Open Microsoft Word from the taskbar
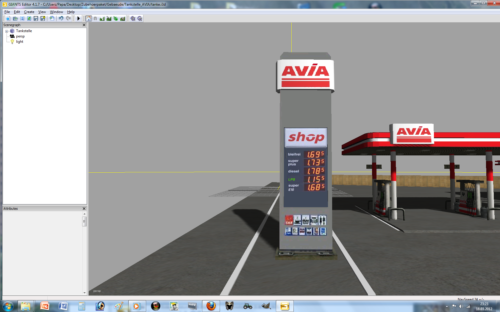Viewport: 500px width, 312px height. click(x=63, y=306)
